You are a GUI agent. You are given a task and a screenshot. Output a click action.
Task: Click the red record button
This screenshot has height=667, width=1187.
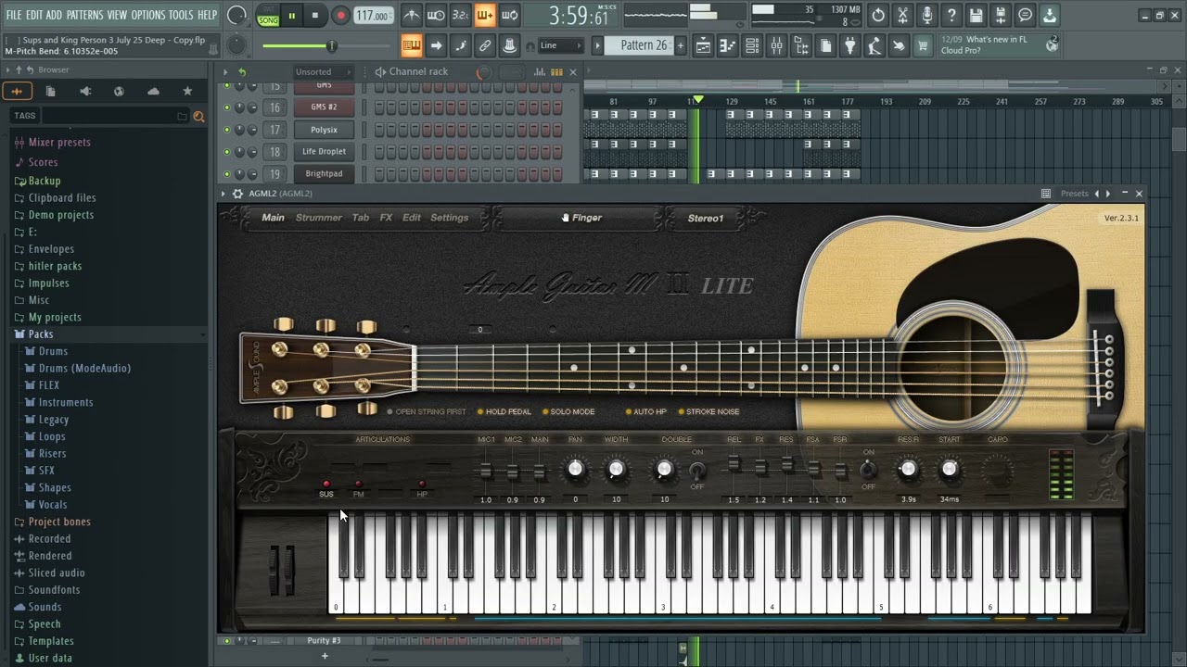point(340,16)
